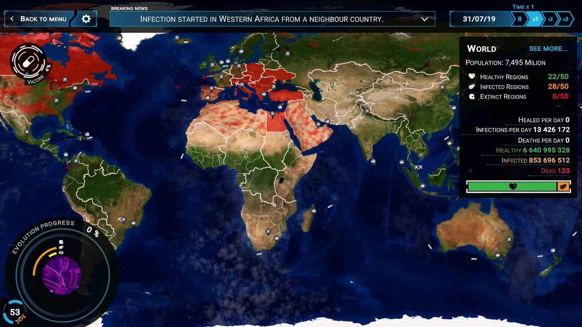Click the purple bacteria evolution image
The height and width of the screenshot is (327, 582).
61,275
